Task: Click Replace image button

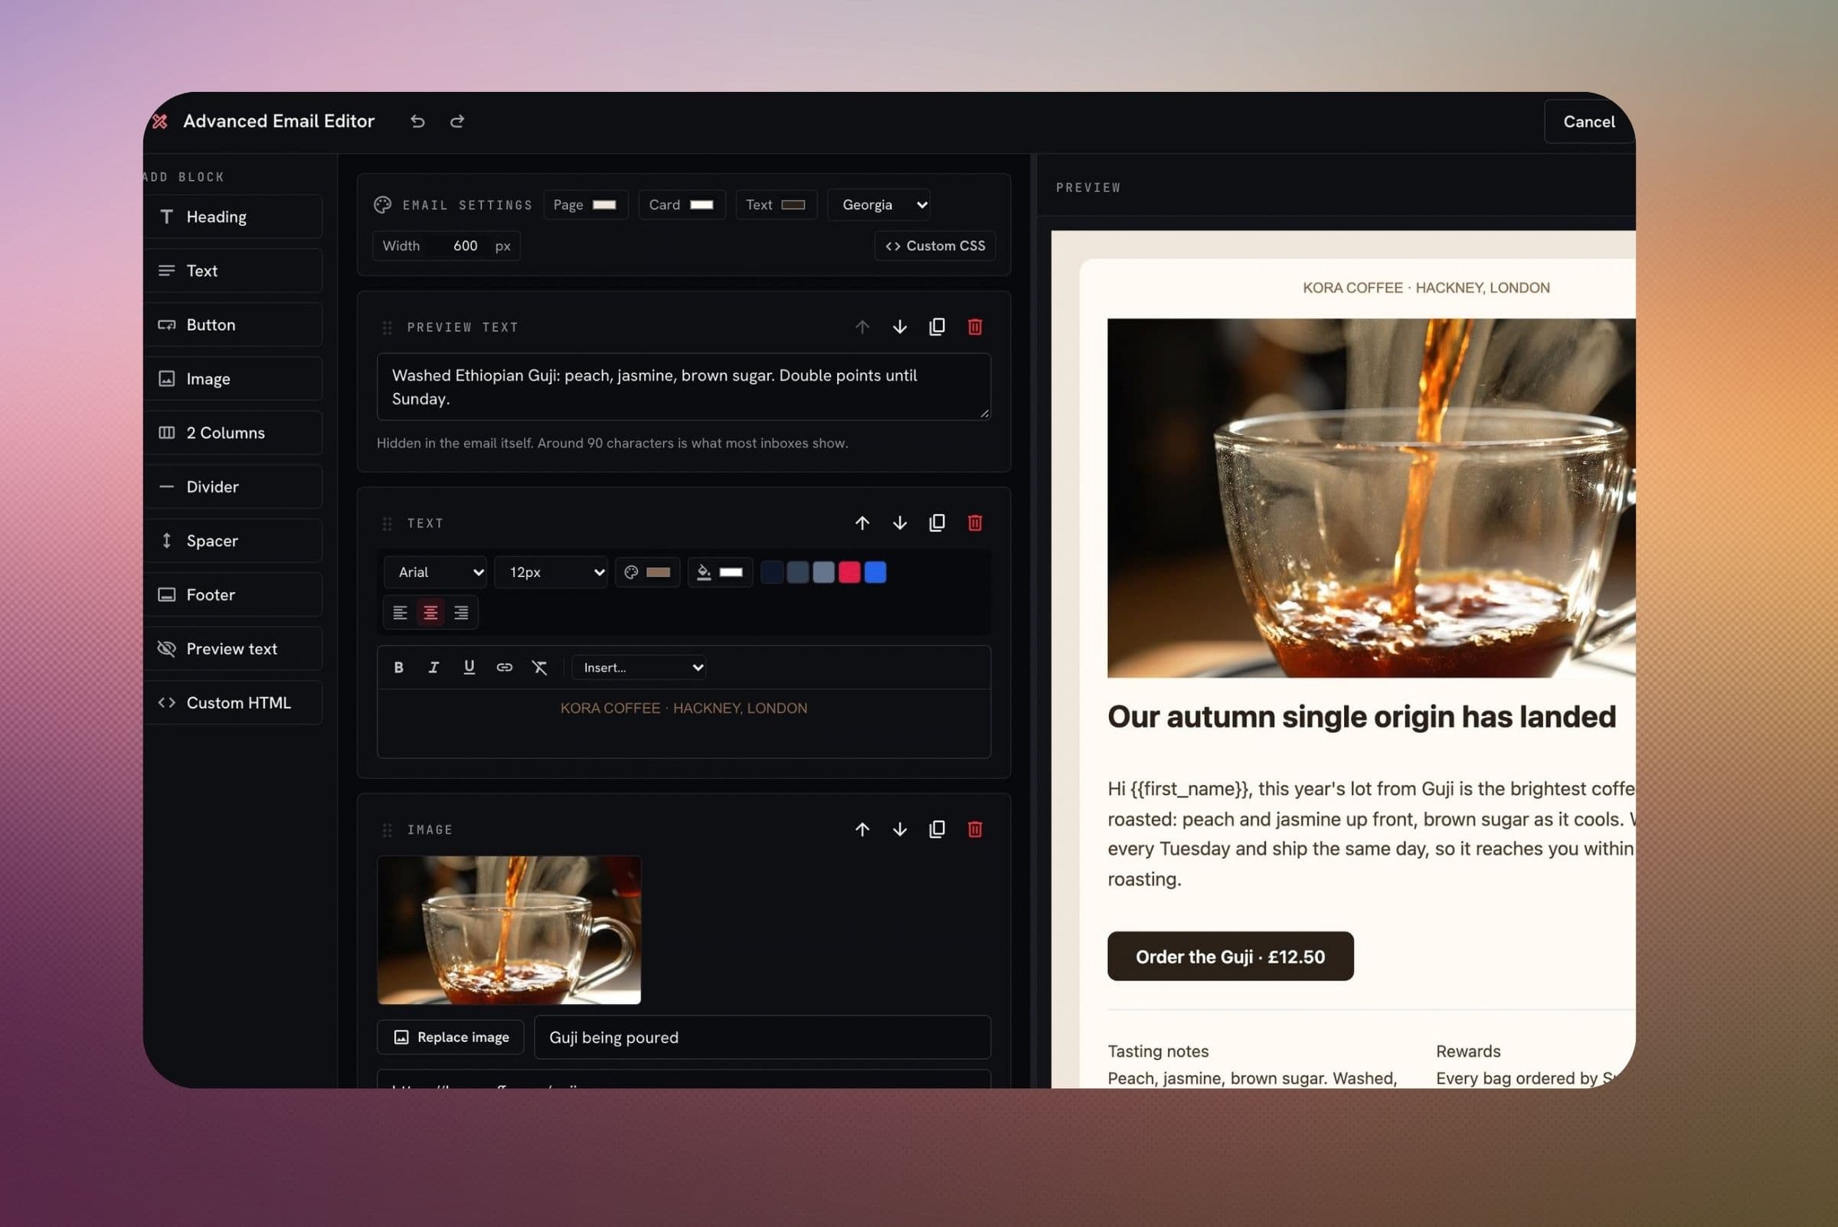Action: coord(451,1038)
